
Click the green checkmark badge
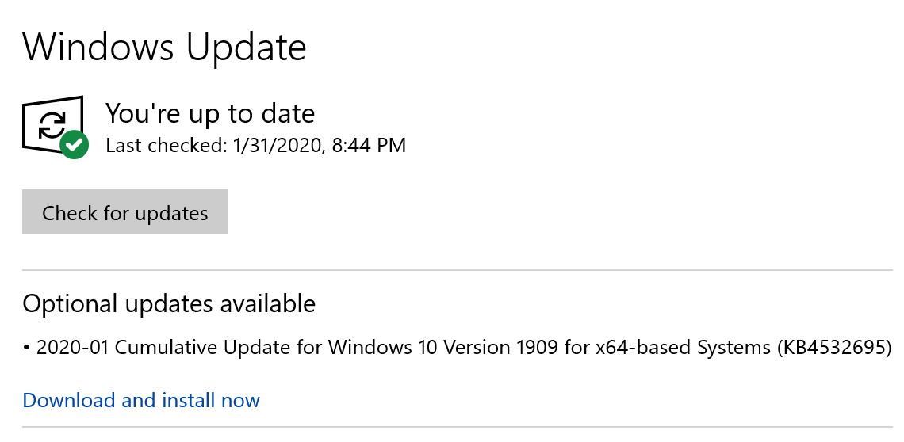pyautogui.click(x=74, y=144)
